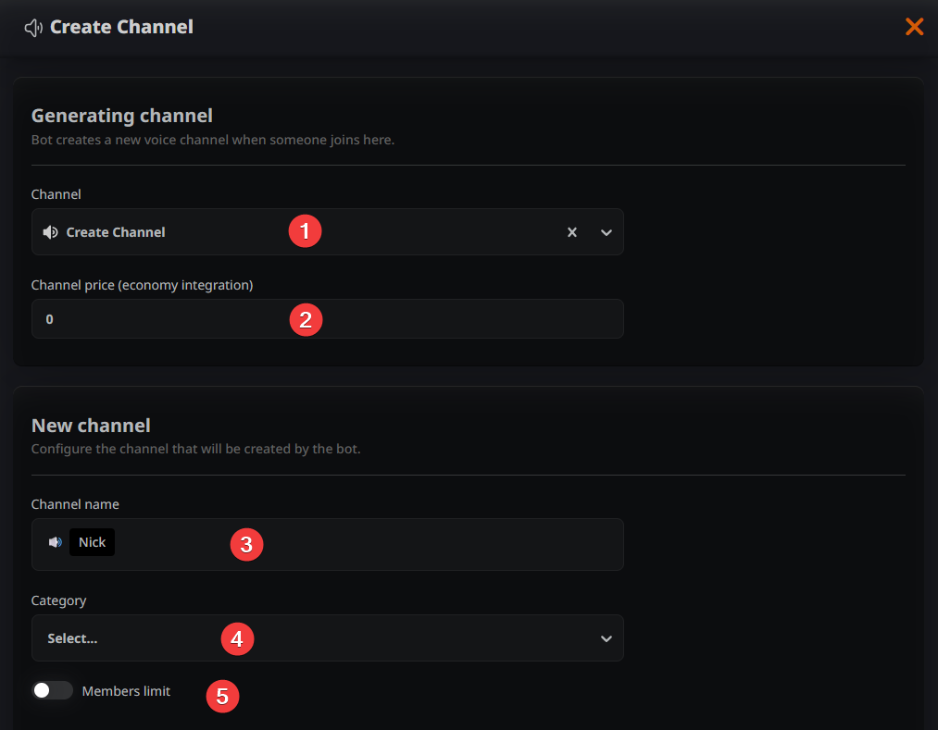The image size is (938, 730).
Task: Click the Category dropdown chevron arrow
Action: [x=607, y=638]
